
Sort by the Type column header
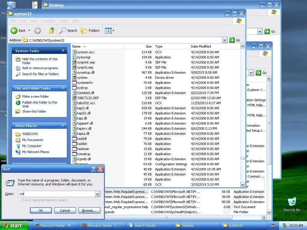(171, 46)
